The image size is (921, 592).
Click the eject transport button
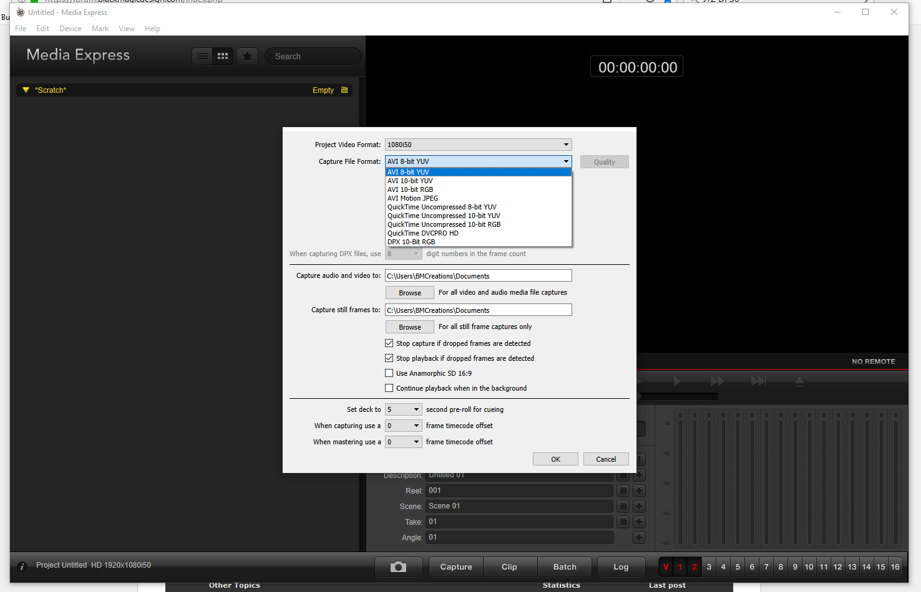click(x=799, y=381)
